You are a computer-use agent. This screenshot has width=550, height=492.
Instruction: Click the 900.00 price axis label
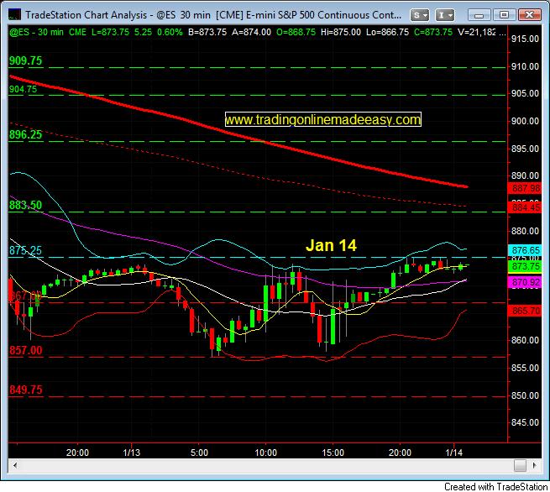tap(525, 122)
